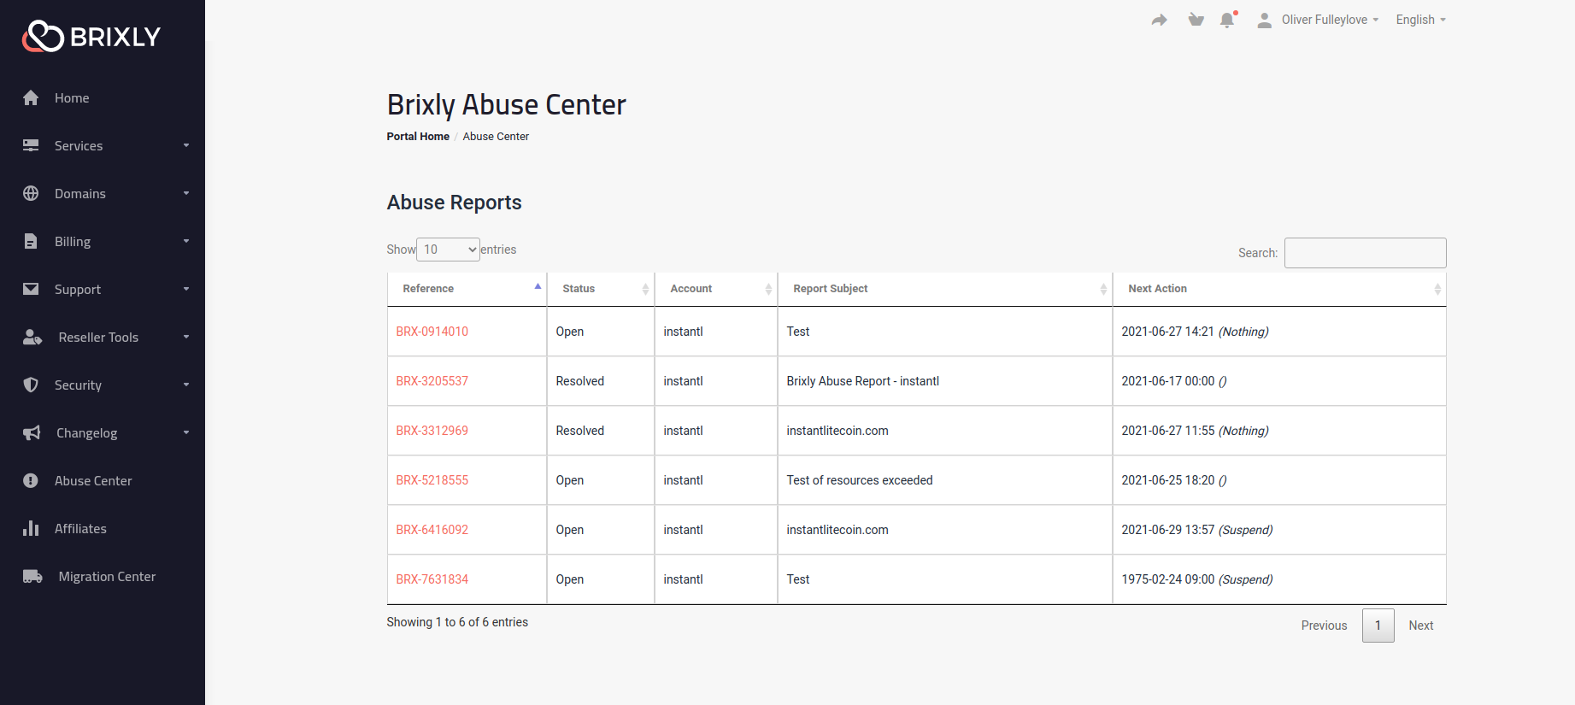This screenshot has width=1575, height=705.
Task: Expand the Support menu caret
Action: coord(186,289)
